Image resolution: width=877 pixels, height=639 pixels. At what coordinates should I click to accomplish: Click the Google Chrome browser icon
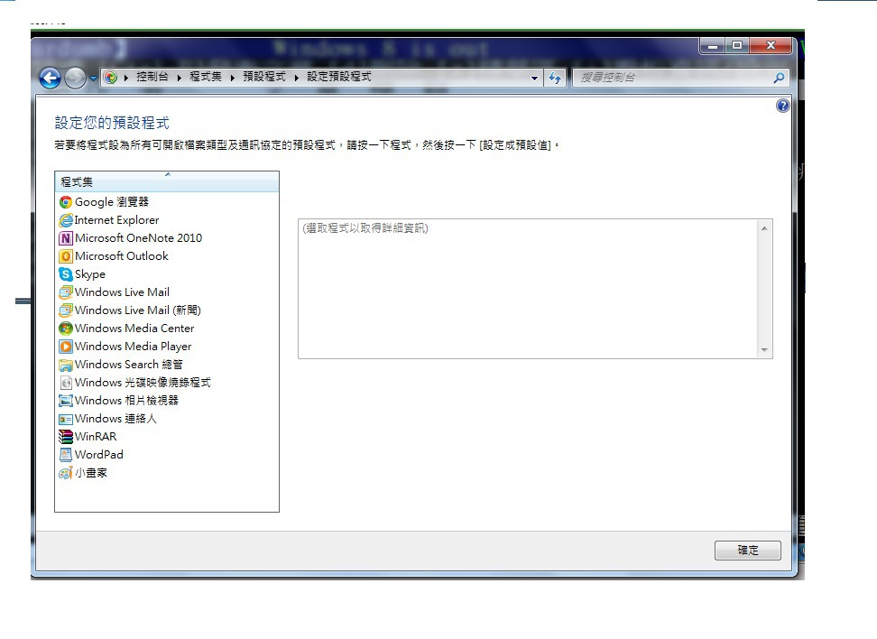click(66, 202)
